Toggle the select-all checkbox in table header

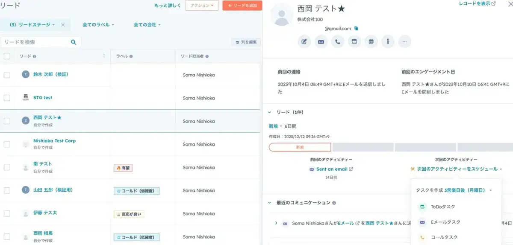(7, 56)
